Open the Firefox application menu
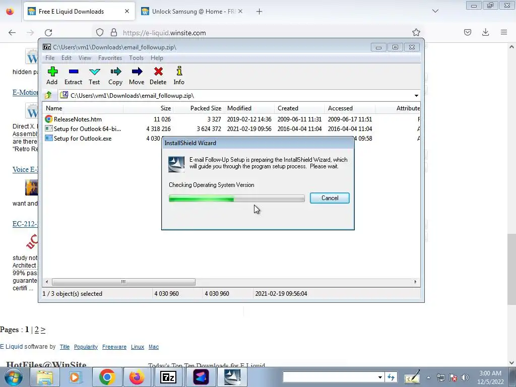The width and height of the screenshot is (516, 387). [504, 32]
